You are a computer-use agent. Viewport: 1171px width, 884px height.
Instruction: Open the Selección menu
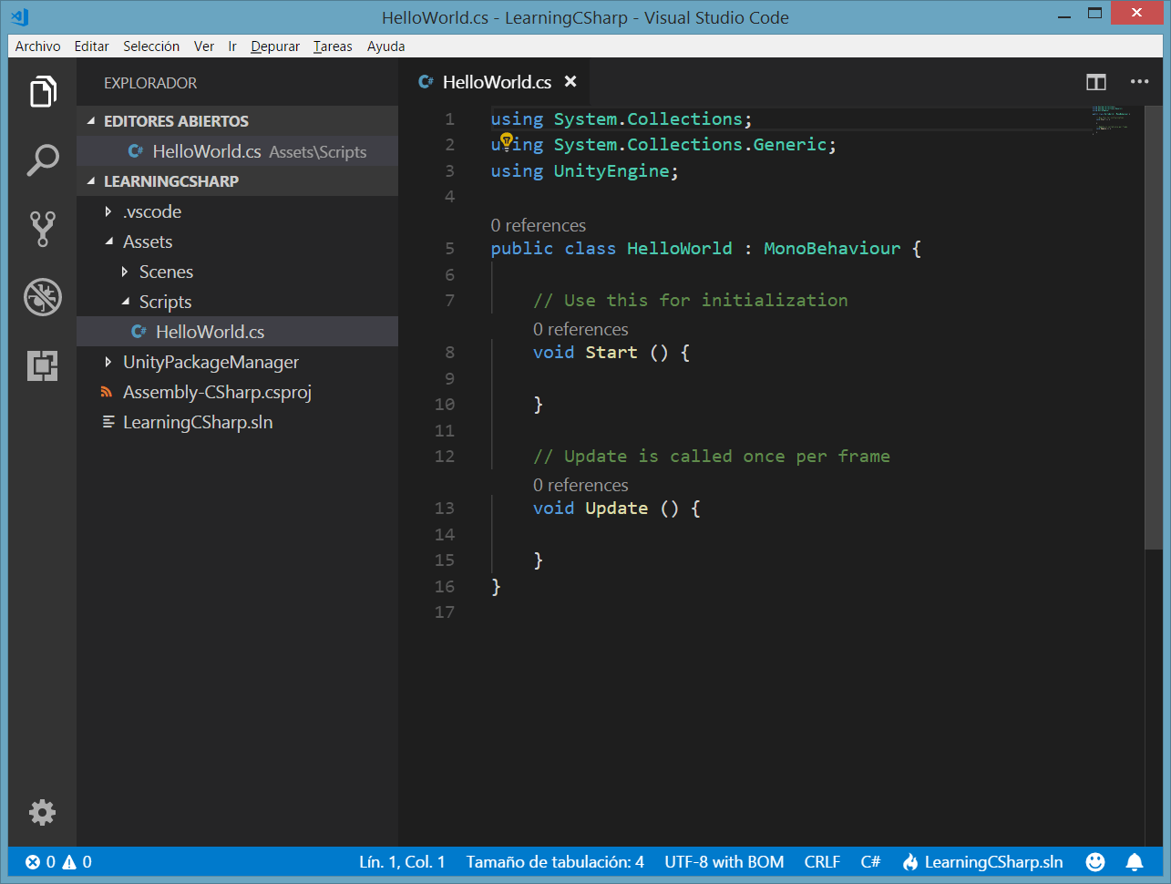click(x=151, y=46)
